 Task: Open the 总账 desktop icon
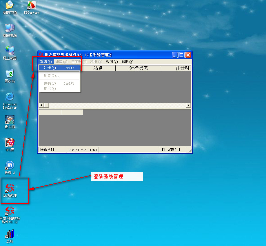pos(10,234)
